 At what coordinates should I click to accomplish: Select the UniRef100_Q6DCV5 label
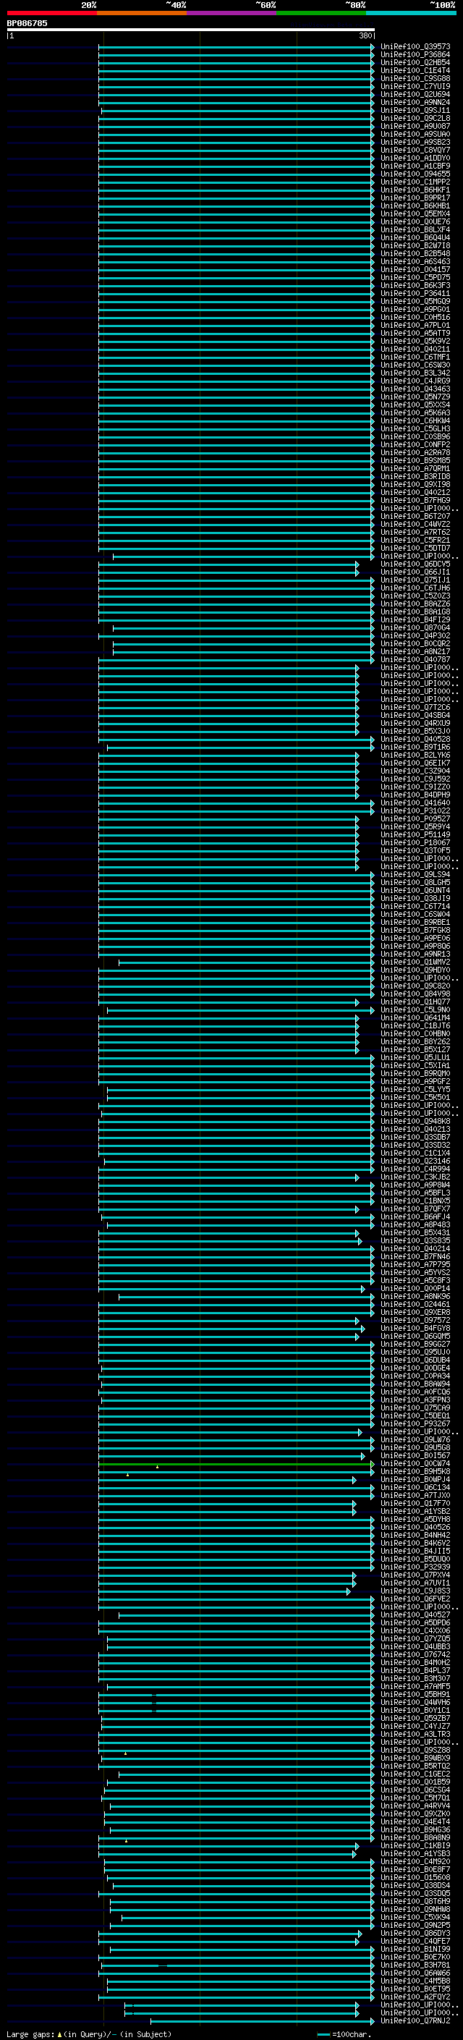pos(415,564)
